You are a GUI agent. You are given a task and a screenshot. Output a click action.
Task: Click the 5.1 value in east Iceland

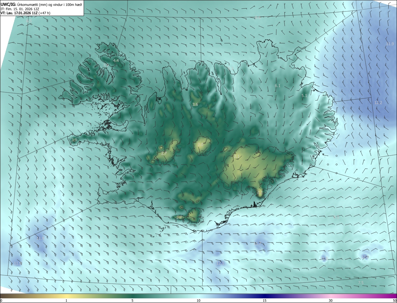click(x=304, y=96)
